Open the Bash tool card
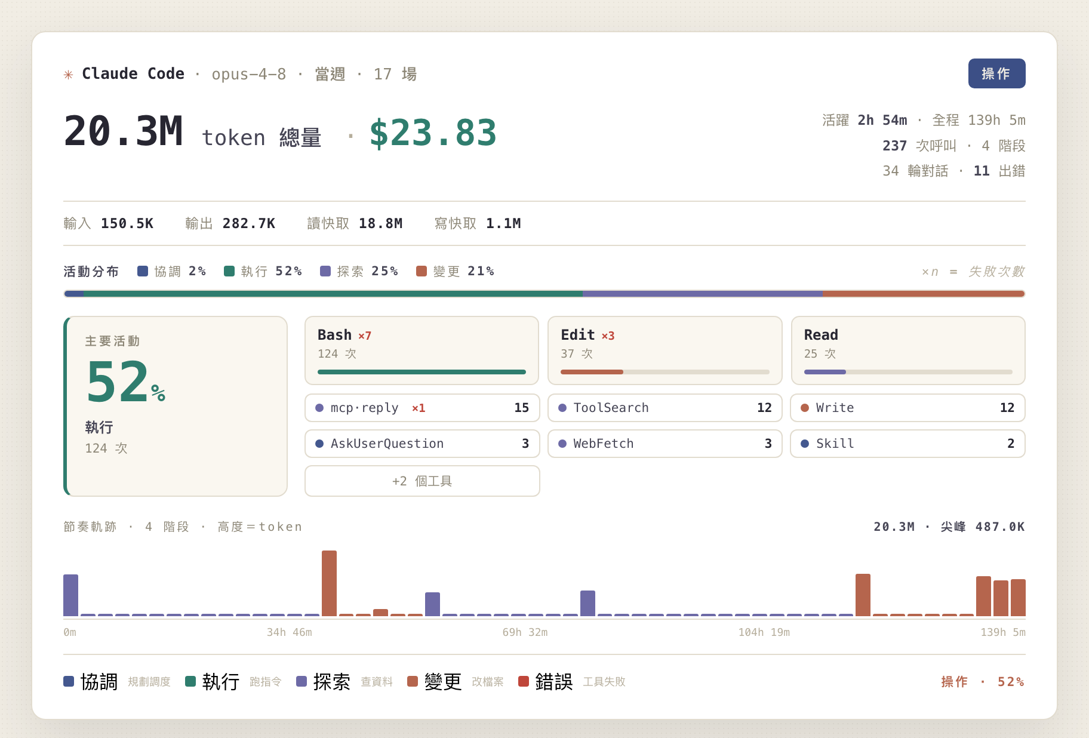 (422, 350)
